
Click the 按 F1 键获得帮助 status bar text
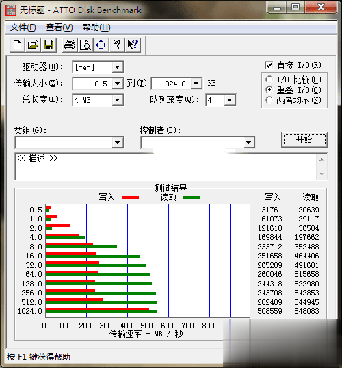click(38, 357)
